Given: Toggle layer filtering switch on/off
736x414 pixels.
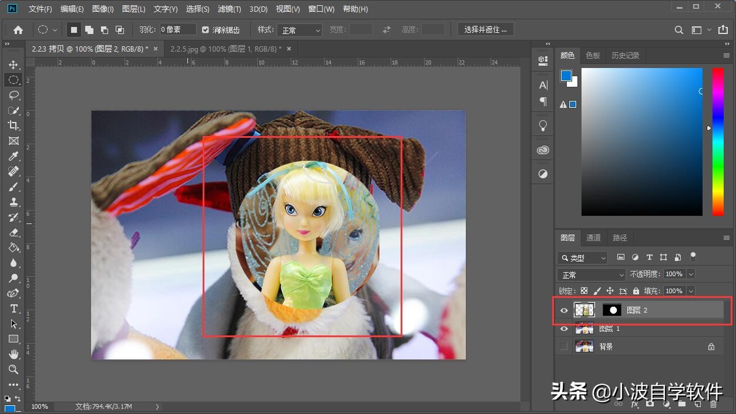Looking at the screenshot, I should coord(693,257).
